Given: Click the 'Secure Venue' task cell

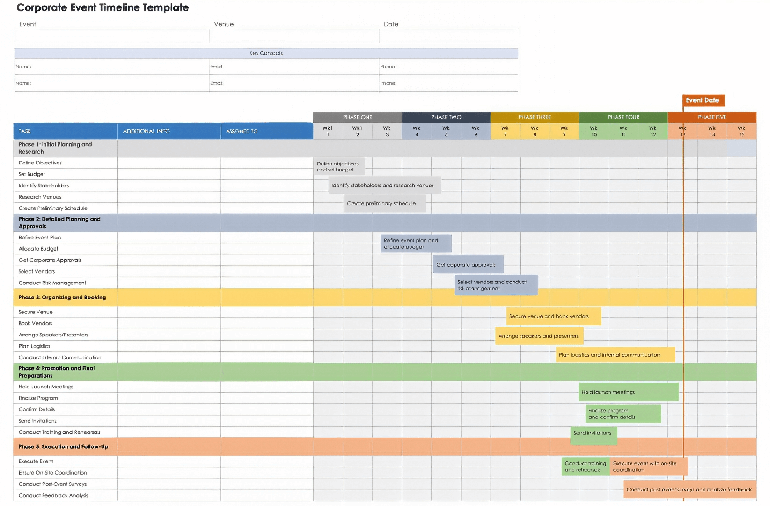Looking at the screenshot, I should pyautogui.click(x=66, y=312).
